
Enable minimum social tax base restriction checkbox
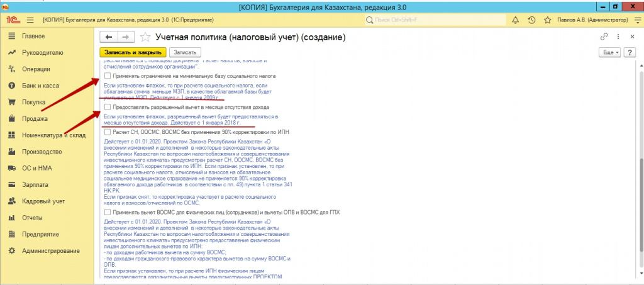point(108,76)
